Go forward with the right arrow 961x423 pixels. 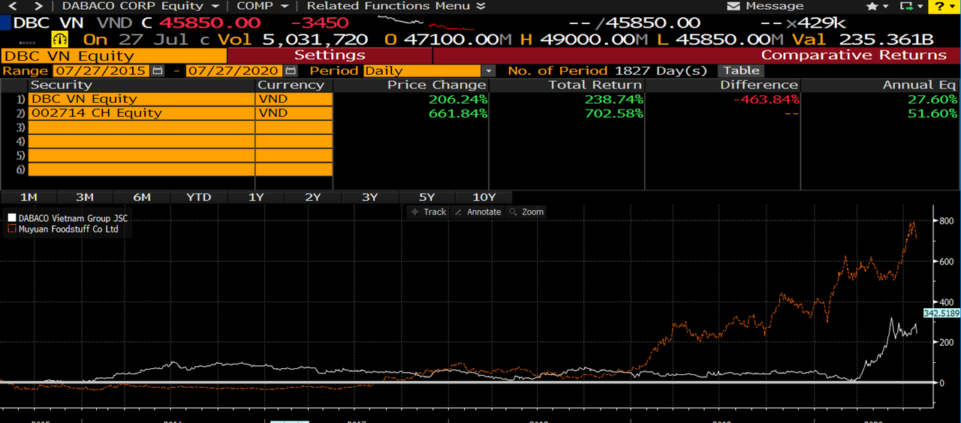pos(38,6)
